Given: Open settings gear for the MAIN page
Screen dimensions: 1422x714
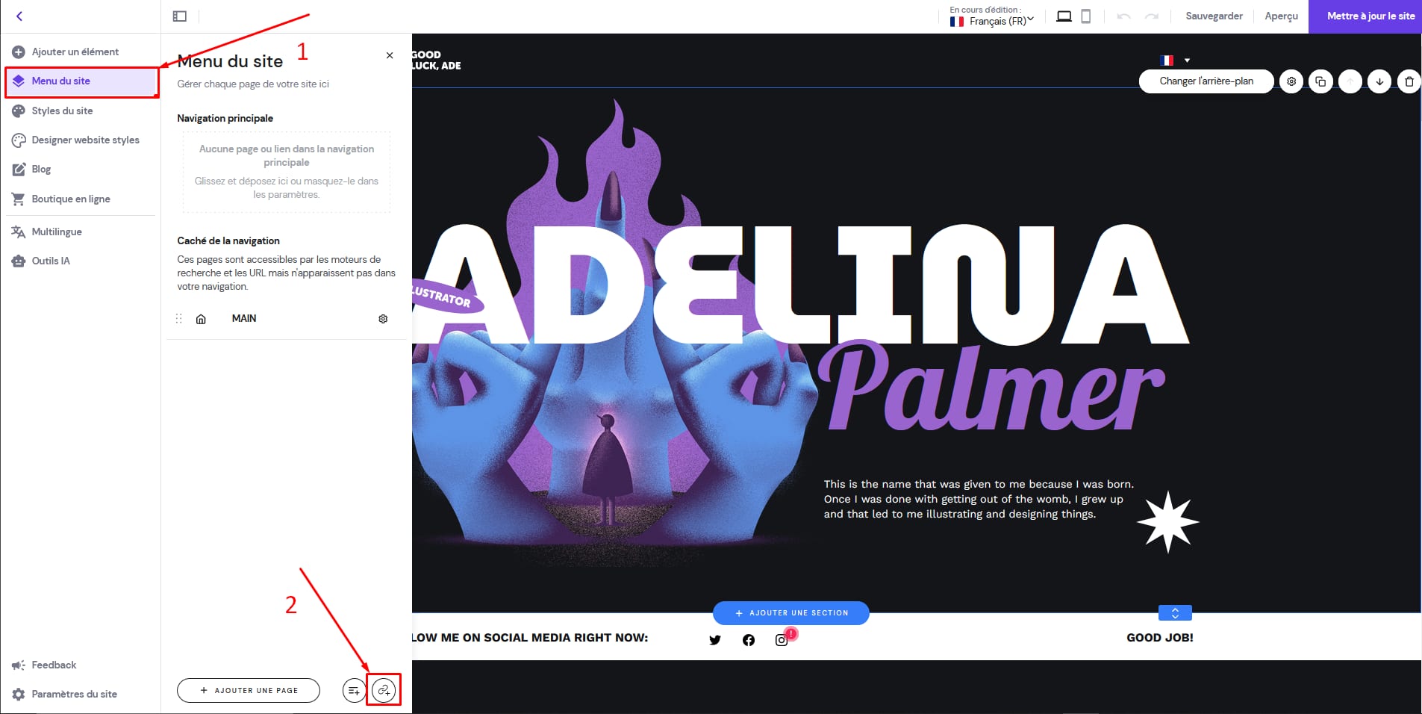Looking at the screenshot, I should [383, 319].
